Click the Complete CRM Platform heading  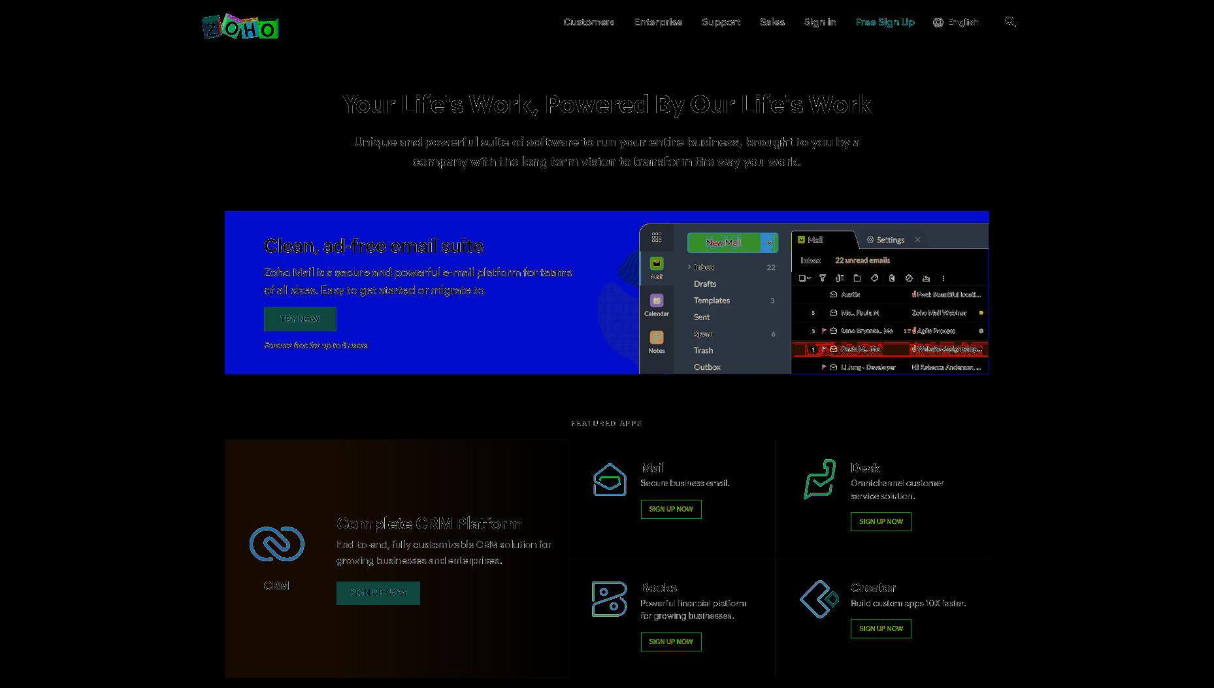pos(429,523)
